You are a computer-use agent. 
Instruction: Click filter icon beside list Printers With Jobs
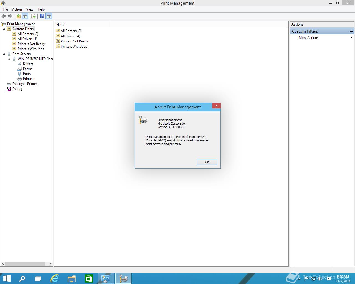58,46
